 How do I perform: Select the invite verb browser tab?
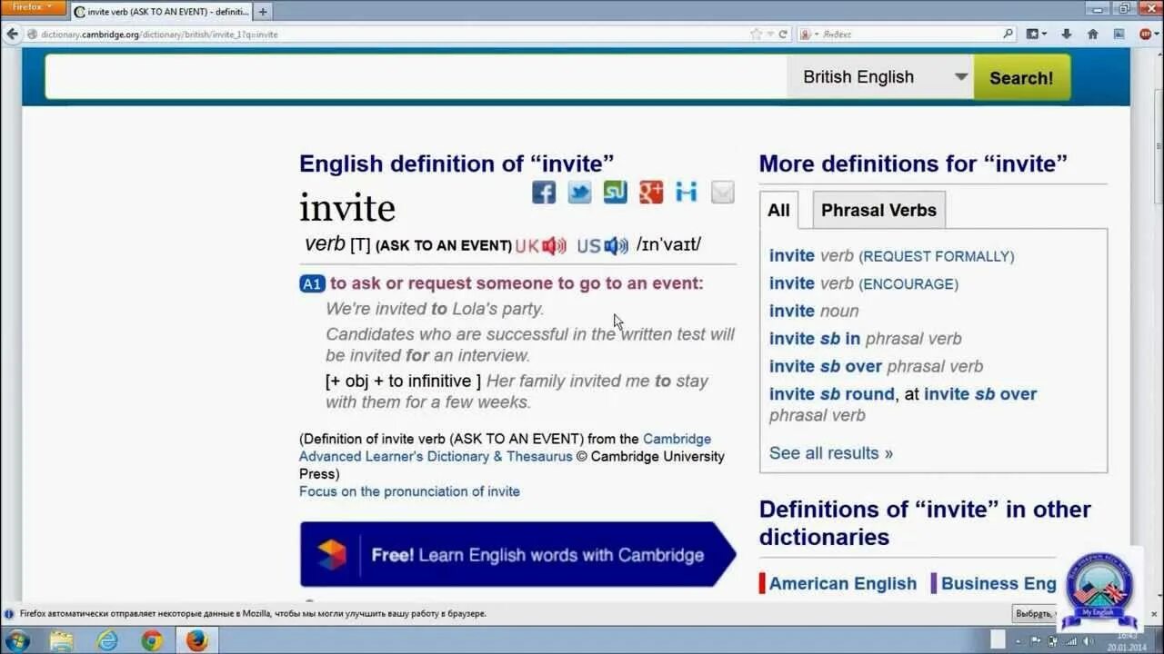[x=160, y=12]
